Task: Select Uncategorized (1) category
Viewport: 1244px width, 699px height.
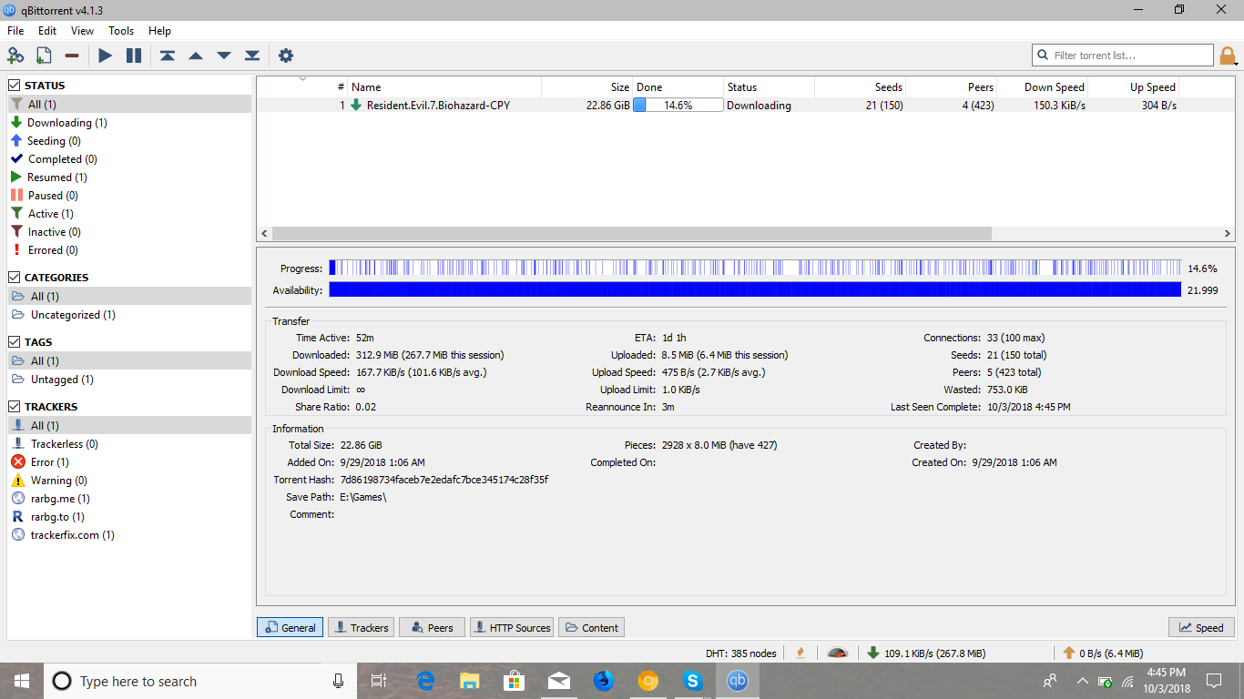Action: (x=129, y=315)
